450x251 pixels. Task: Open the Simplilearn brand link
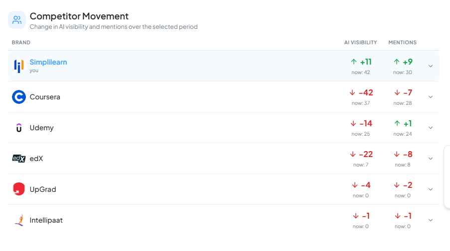point(48,63)
